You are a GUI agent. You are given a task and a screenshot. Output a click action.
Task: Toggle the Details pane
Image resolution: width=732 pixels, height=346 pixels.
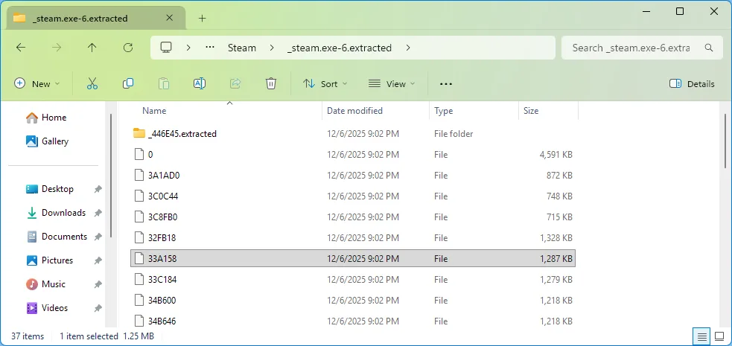click(692, 84)
